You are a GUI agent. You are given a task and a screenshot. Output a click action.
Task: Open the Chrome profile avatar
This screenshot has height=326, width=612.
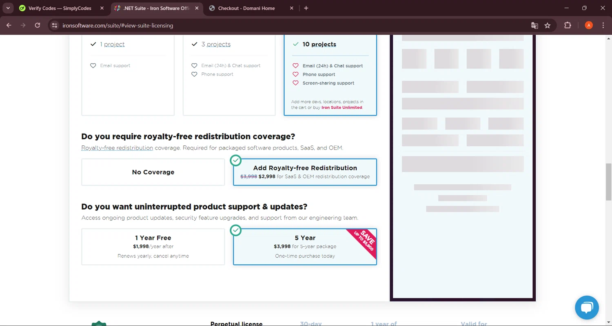(x=589, y=25)
